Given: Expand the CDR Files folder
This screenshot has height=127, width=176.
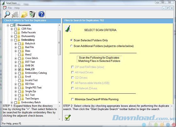Looking at the screenshot, I should pos(12,29).
